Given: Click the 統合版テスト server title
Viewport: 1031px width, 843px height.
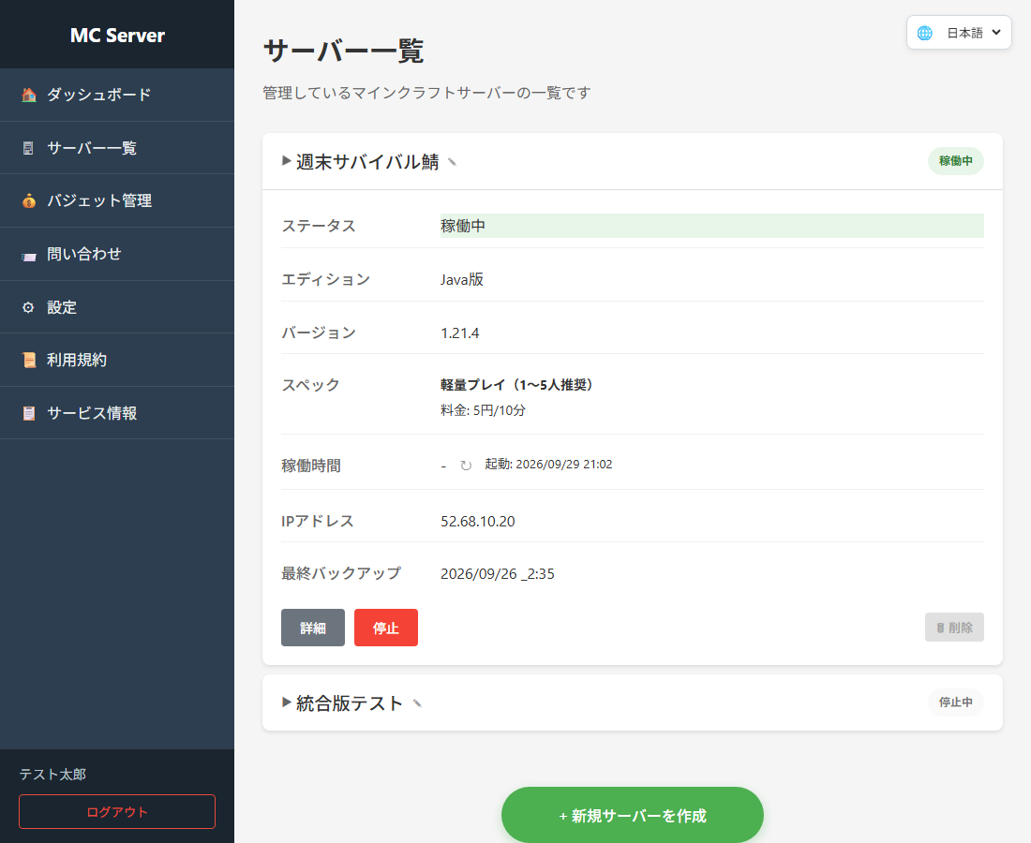Looking at the screenshot, I should pos(350,703).
